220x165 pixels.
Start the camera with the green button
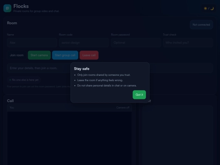(x=39, y=55)
